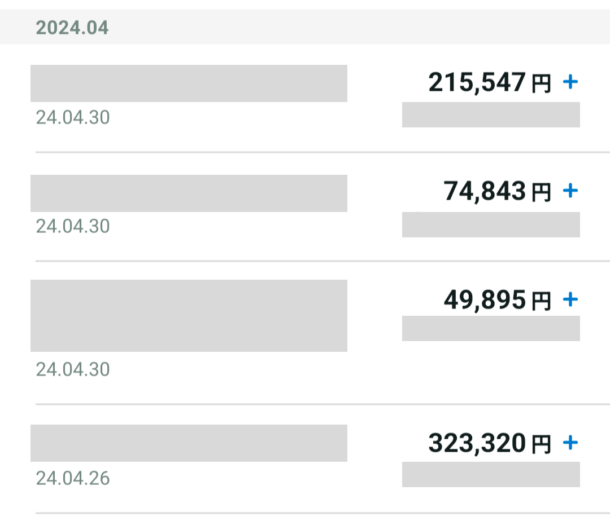
Task: Select the hidden description of the 74,843円 entry
Action: tap(189, 193)
